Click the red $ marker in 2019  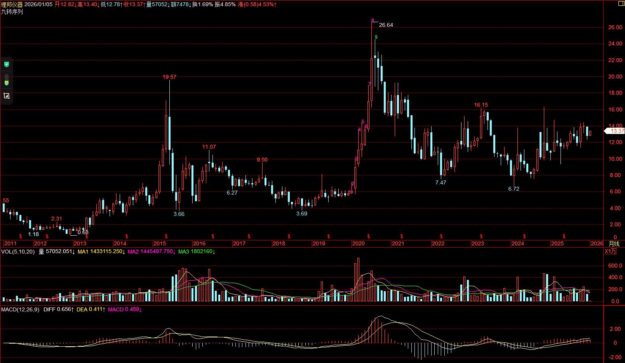[329, 236]
